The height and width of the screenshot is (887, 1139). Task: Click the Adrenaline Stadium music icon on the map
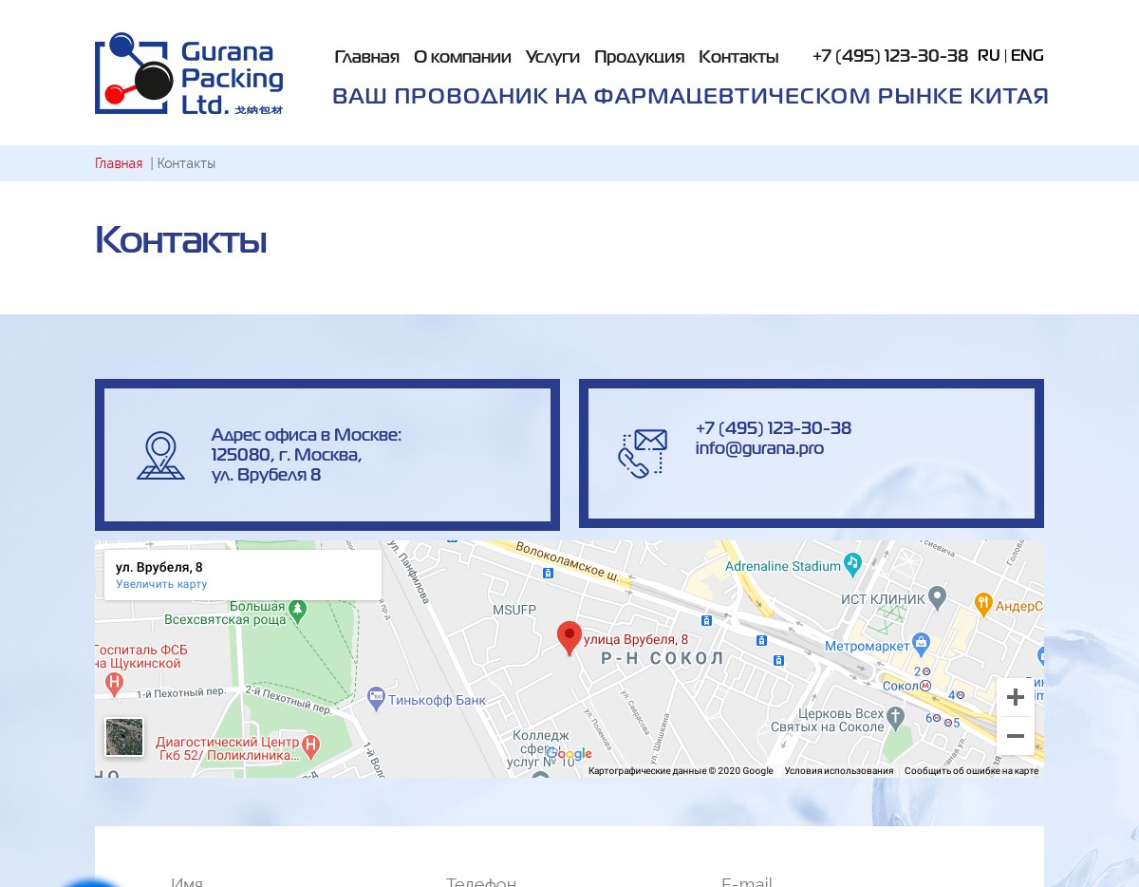[853, 563]
